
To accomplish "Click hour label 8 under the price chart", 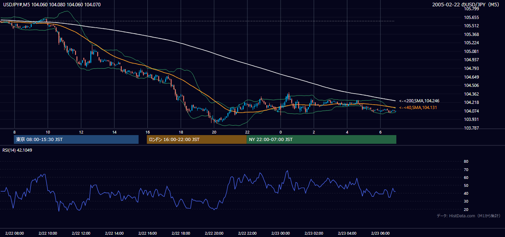I will click(x=14, y=132).
